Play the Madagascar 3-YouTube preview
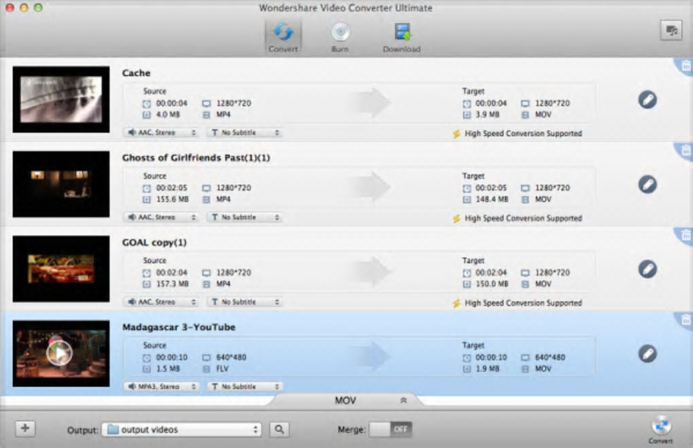This screenshot has width=693, height=448. tap(59, 353)
